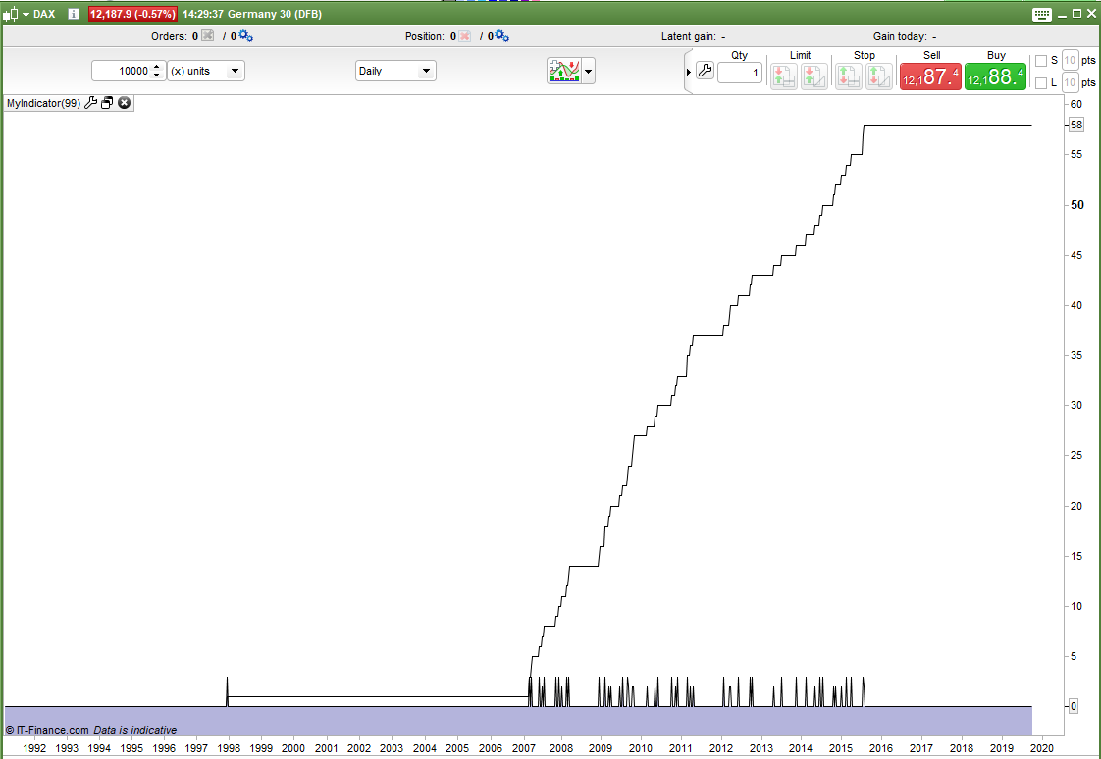Image resolution: width=1101 pixels, height=759 pixels.
Task: Click the Latent gain label
Action: (x=688, y=36)
